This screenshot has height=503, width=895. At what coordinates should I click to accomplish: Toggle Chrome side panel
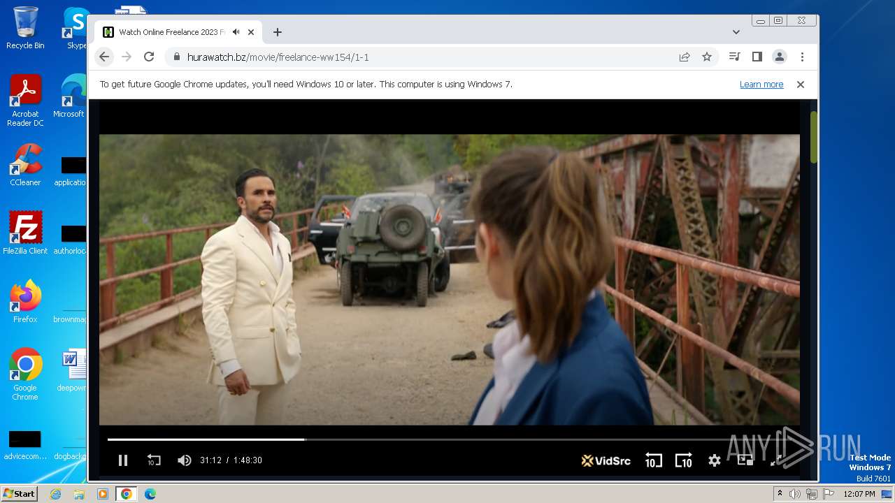[x=757, y=57]
